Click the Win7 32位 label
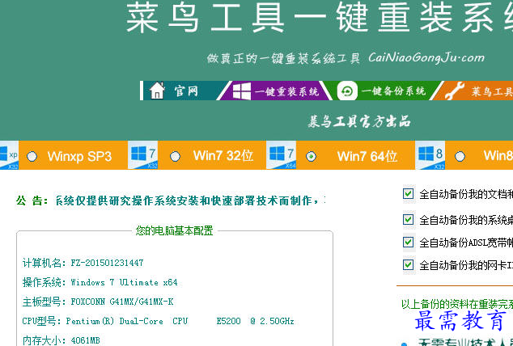513x346 pixels. 223,156
